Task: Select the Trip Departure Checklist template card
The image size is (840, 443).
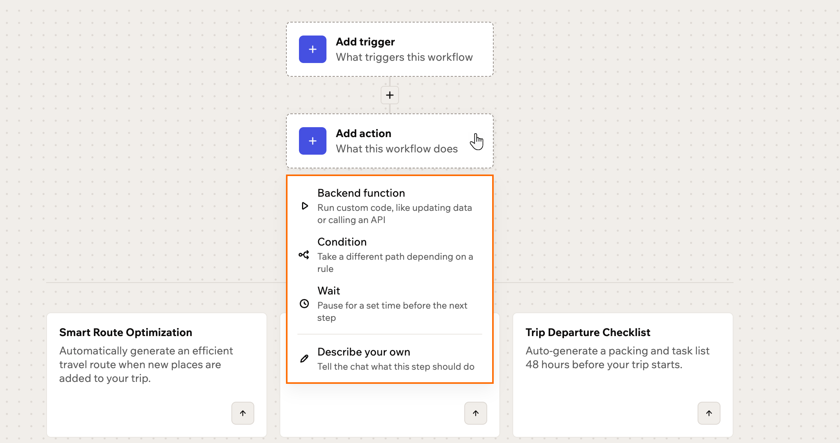Action: [623, 375]
